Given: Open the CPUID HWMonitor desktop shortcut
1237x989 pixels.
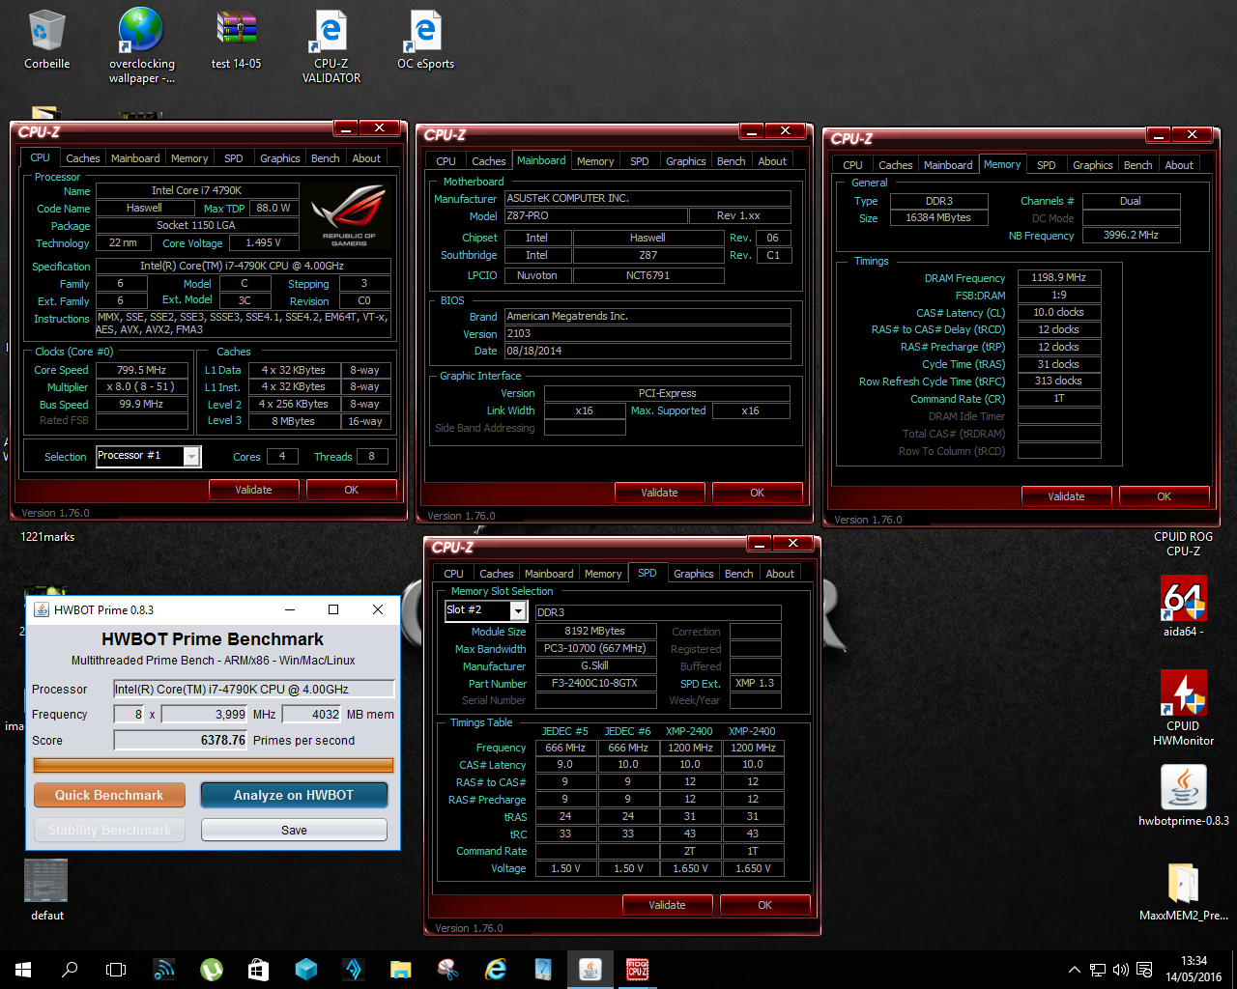Looking at the screenshot, I should pos(1183,708).
